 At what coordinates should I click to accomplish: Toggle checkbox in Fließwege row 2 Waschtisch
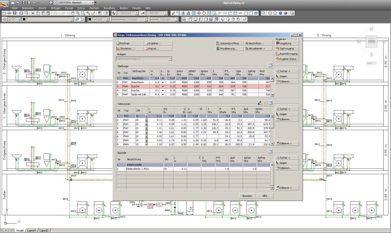coord(163,82)
